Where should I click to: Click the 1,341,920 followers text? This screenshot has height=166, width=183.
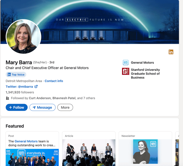(20, 92)
